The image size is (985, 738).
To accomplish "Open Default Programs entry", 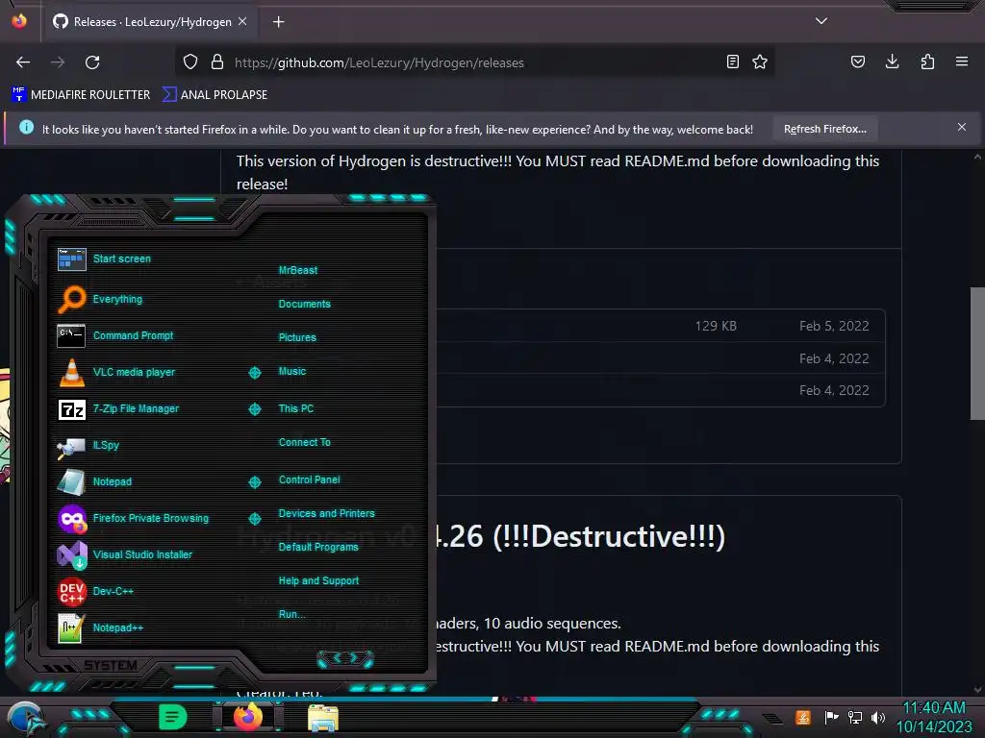I will [318, 547].
